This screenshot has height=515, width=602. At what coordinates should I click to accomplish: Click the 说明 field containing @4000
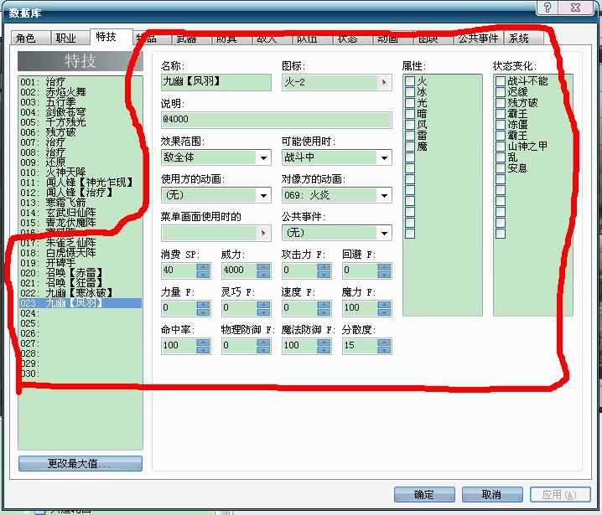(x=277, y=120)
